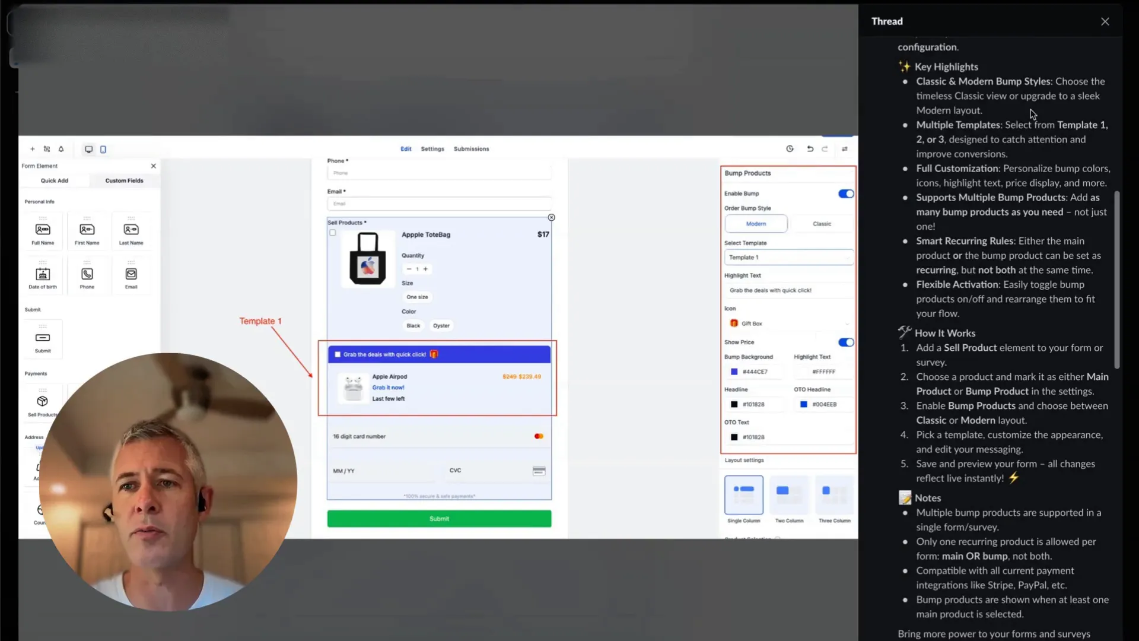The image size is (1139, 641).
Task: Select Three Column layout
Action: point(834,494)
